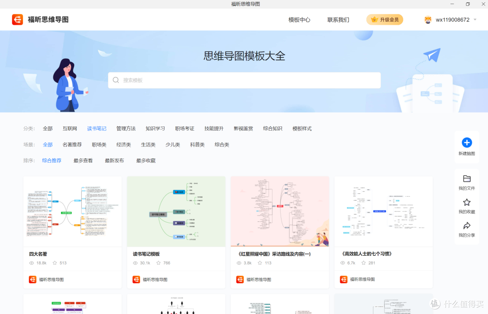Click author logo icon under 读书笔记模板
Image resolution: width=488 pixels, height=314 pixels.
click(x=136, y=280)
